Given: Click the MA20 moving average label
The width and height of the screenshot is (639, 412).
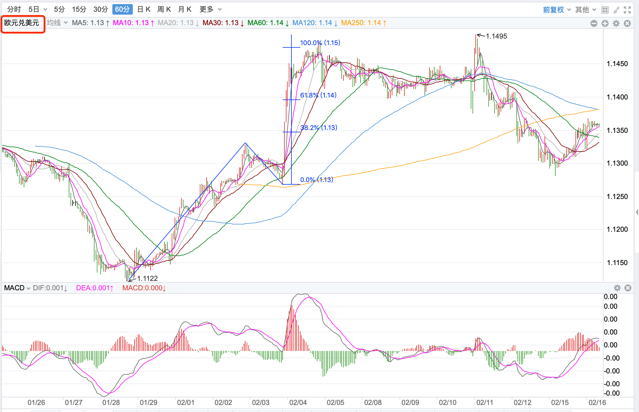Looking at the screenshot, I should coord(178,23).
